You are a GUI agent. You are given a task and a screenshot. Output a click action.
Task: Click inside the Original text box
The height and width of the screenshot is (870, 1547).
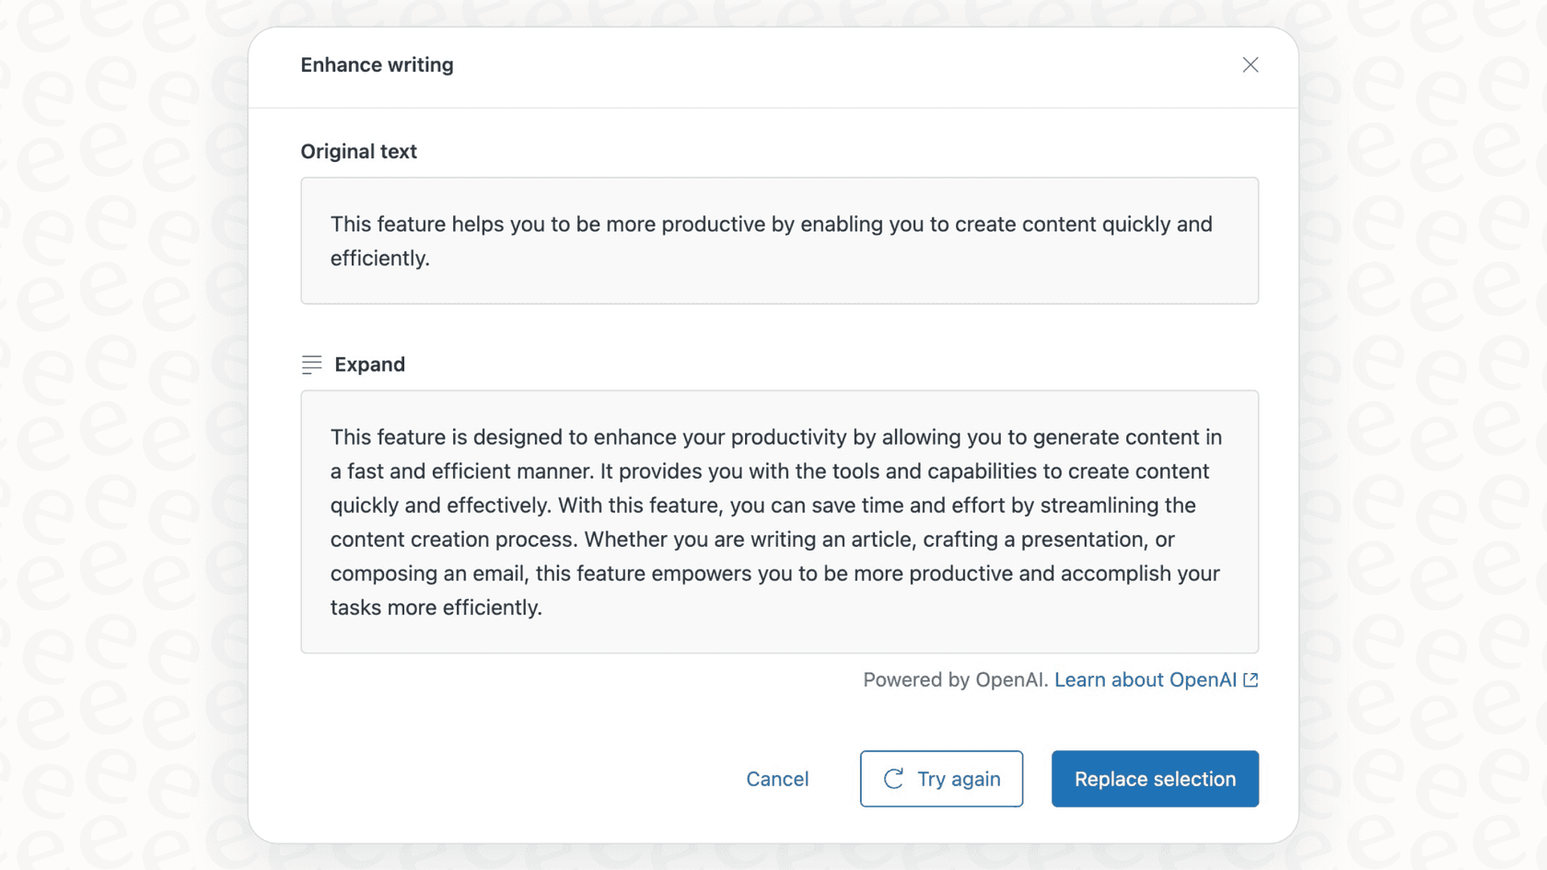(x=779, y=240)
